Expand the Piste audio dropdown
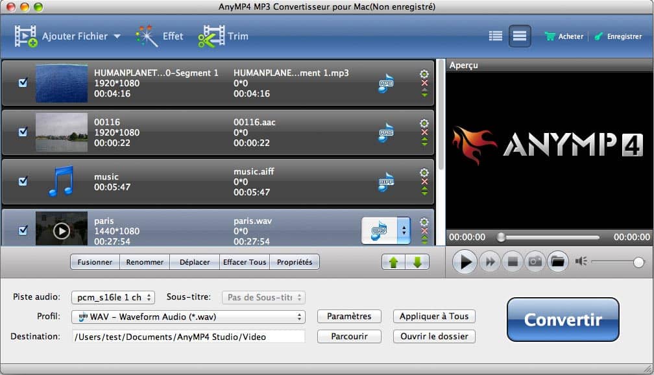Image resolution: width=654 pixels, height=375 pixels. (x=112, y=298)
